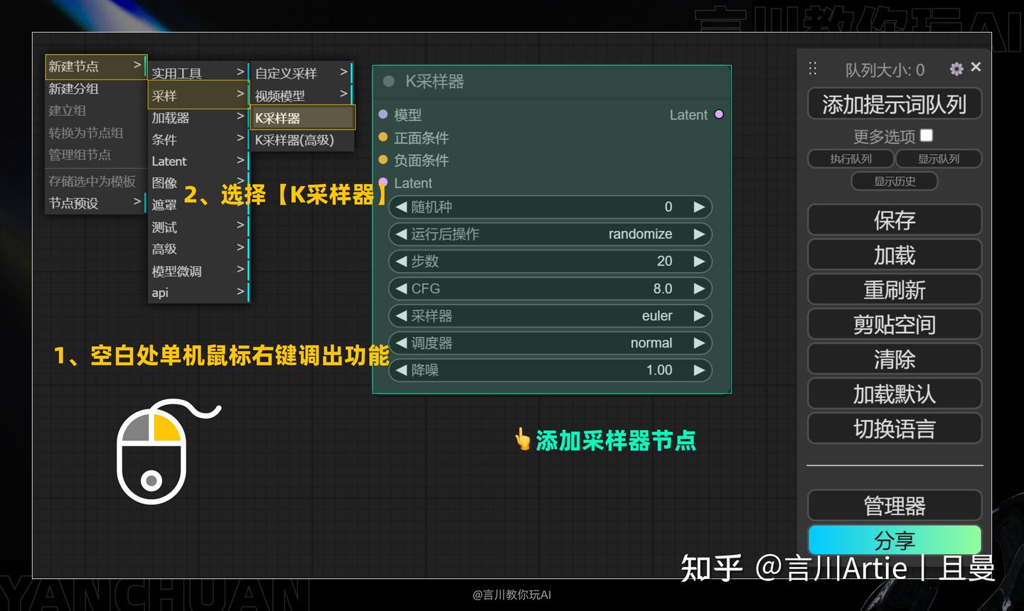
Task: Click the 模型 input socket
Action: click(383, 114)
